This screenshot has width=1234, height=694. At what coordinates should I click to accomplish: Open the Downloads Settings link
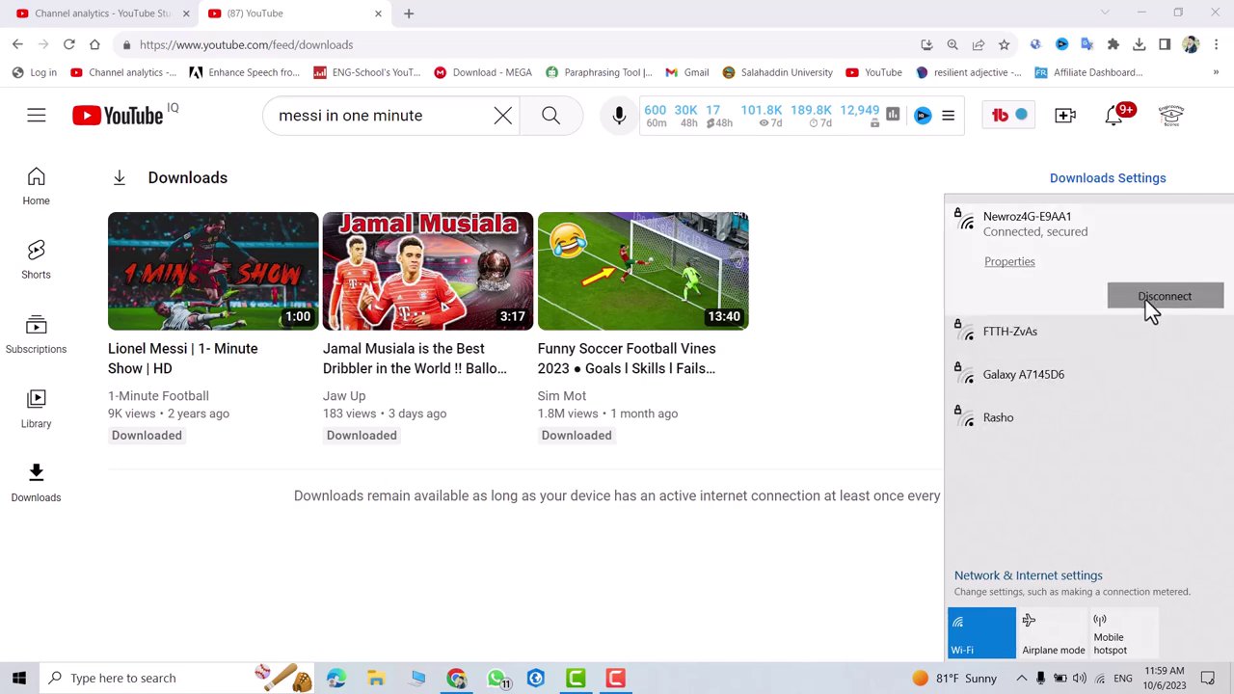[x=1107, y=177]
